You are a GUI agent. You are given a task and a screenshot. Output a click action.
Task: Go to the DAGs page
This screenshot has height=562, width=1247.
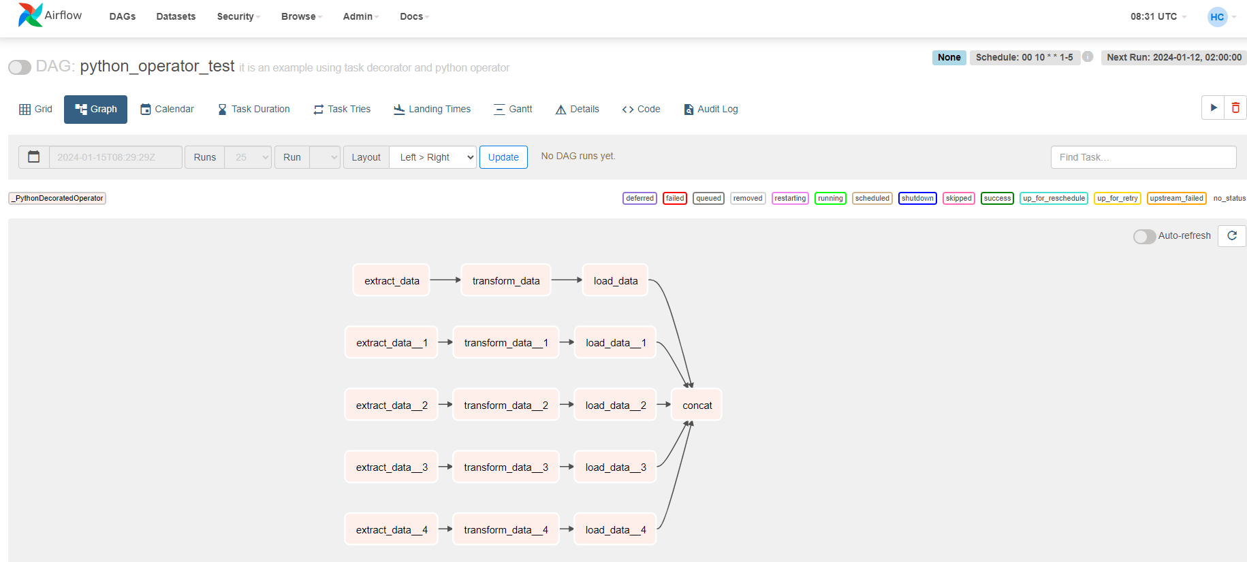[123, 16]
